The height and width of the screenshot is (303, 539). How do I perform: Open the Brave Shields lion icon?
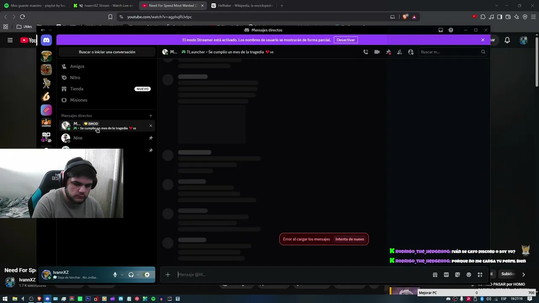tap(405, 17)
